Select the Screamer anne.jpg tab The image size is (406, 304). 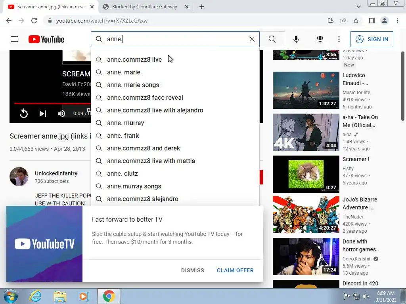click(x=50, y=7)
